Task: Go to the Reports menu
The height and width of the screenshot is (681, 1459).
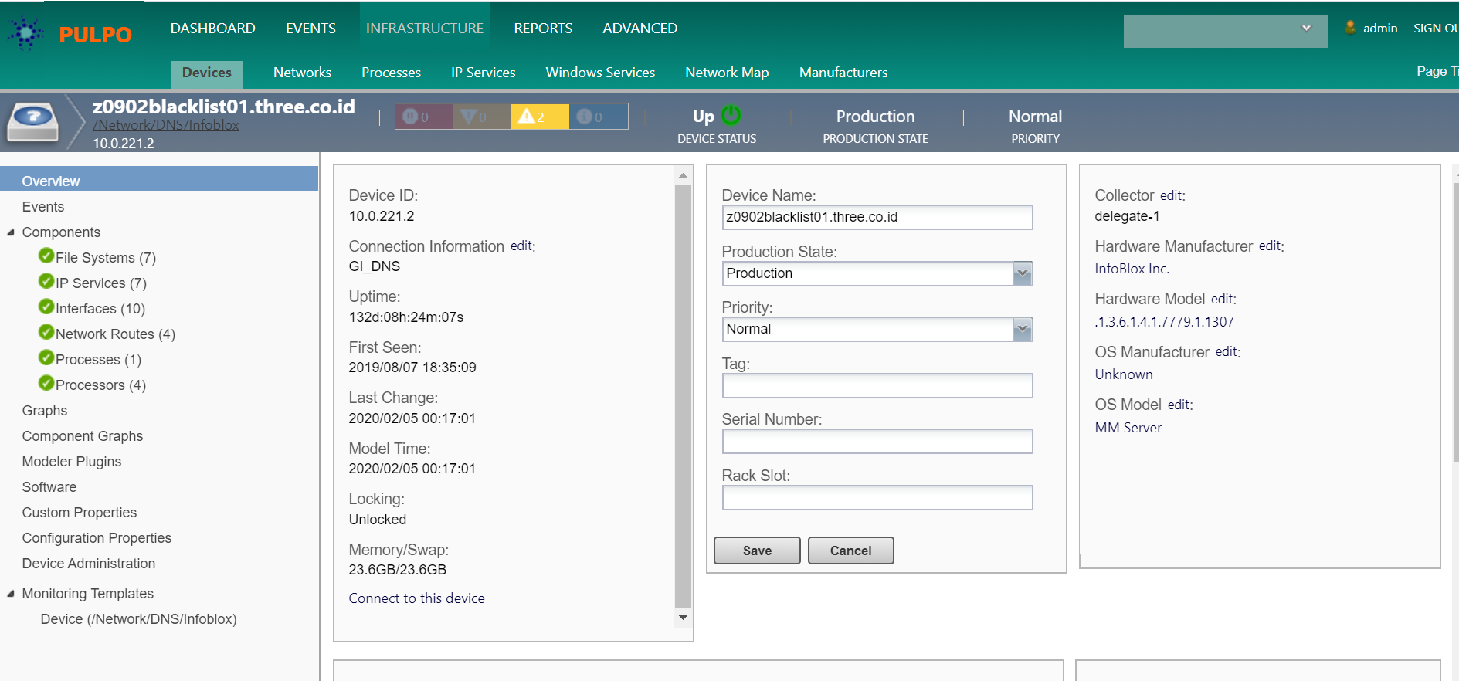Action: (x=543, y=29)
